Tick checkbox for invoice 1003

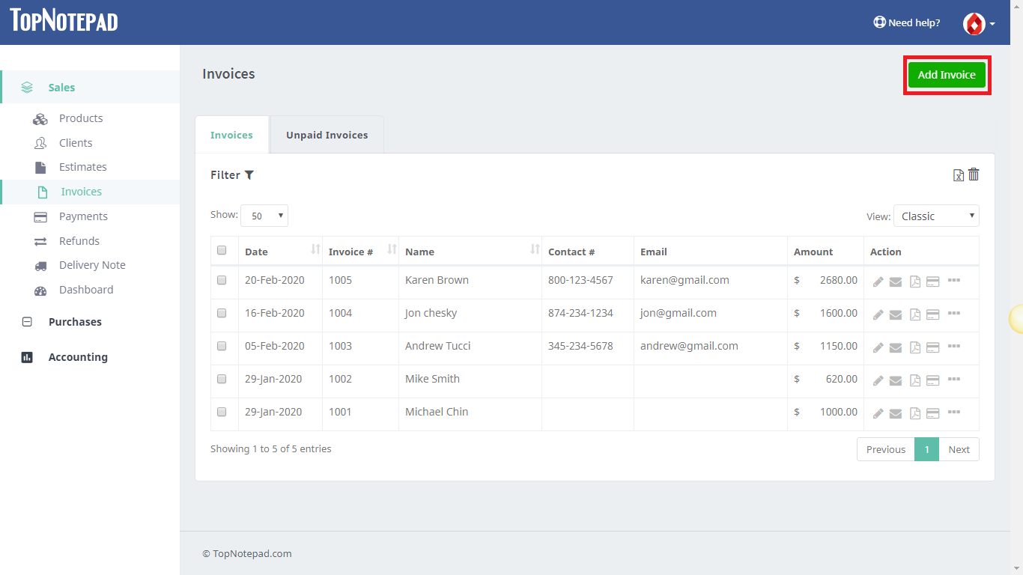[x=222, y=346]
